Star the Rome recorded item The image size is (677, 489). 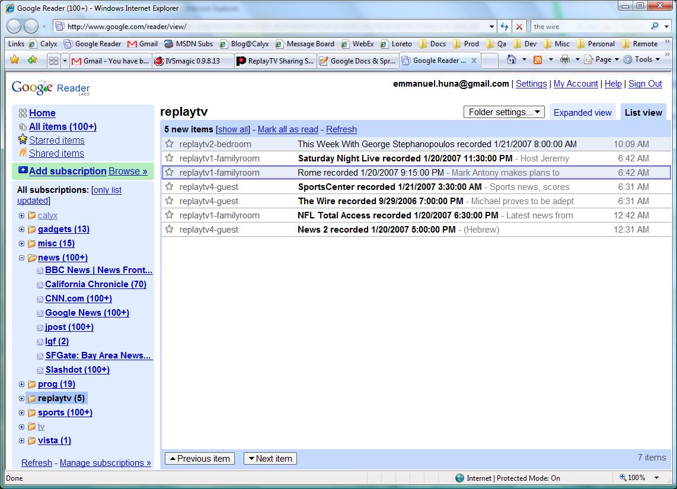click(x=170, y=172)
